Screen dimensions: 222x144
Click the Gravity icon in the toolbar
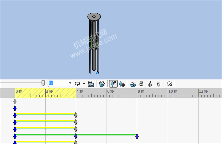tap(159, 84)
